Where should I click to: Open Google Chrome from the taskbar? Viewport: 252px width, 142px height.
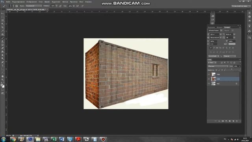tap(14, 139)
